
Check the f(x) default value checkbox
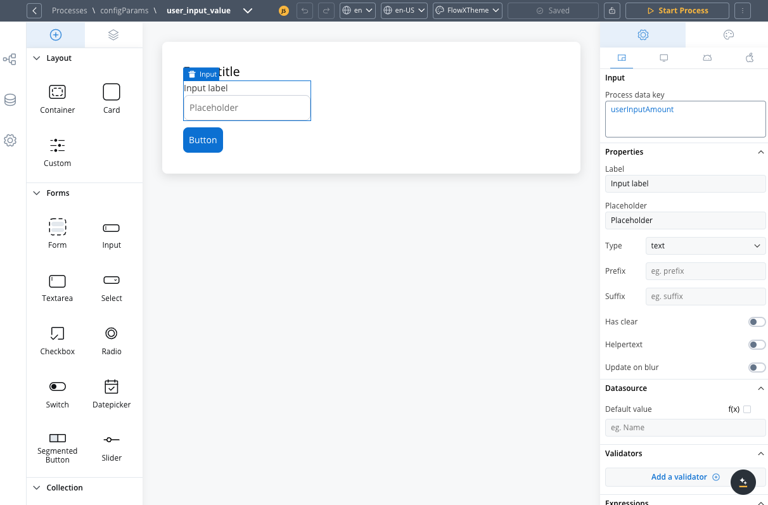747,409
